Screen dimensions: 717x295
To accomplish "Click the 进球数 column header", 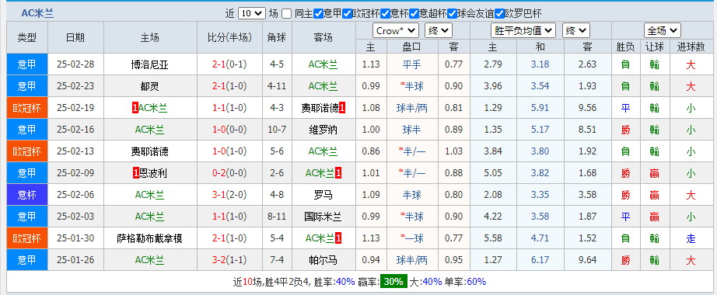I will tap(691, 46).
